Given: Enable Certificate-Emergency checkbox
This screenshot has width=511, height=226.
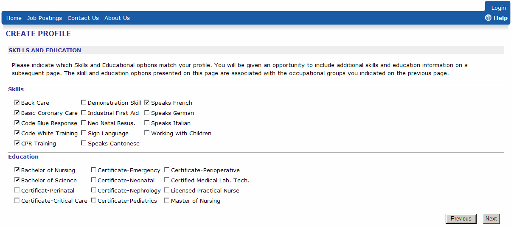Looking at the screenshot, I should click(93, 170).
